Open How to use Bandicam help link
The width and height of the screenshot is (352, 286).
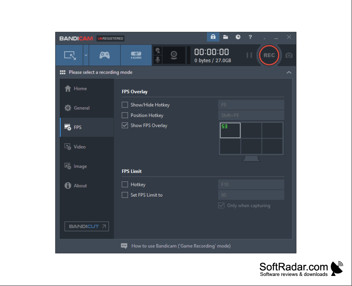coord(181,246)
